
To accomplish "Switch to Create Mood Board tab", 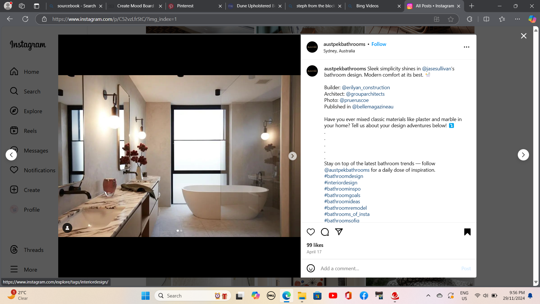I will click(135, 6).
